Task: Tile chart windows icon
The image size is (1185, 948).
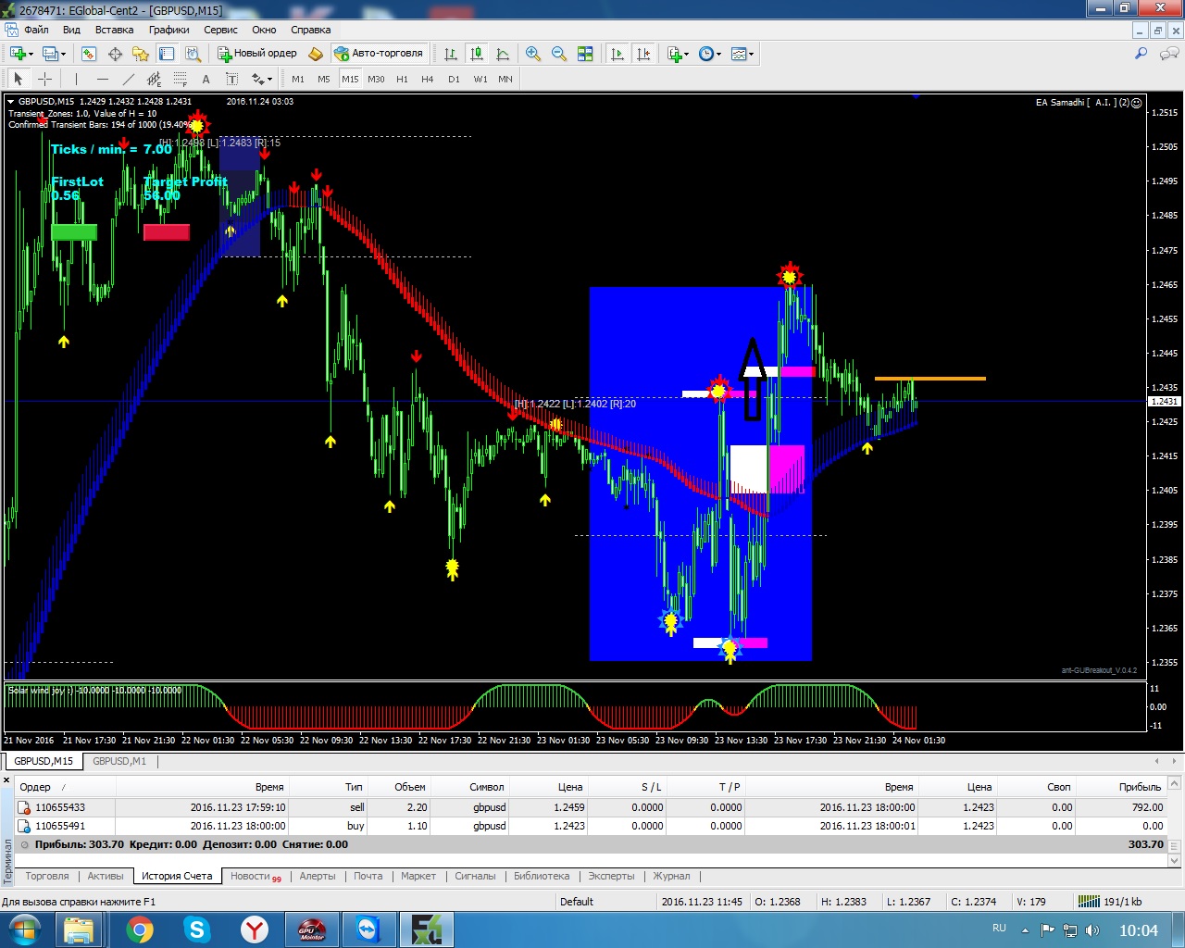Action: pos(585,54)
